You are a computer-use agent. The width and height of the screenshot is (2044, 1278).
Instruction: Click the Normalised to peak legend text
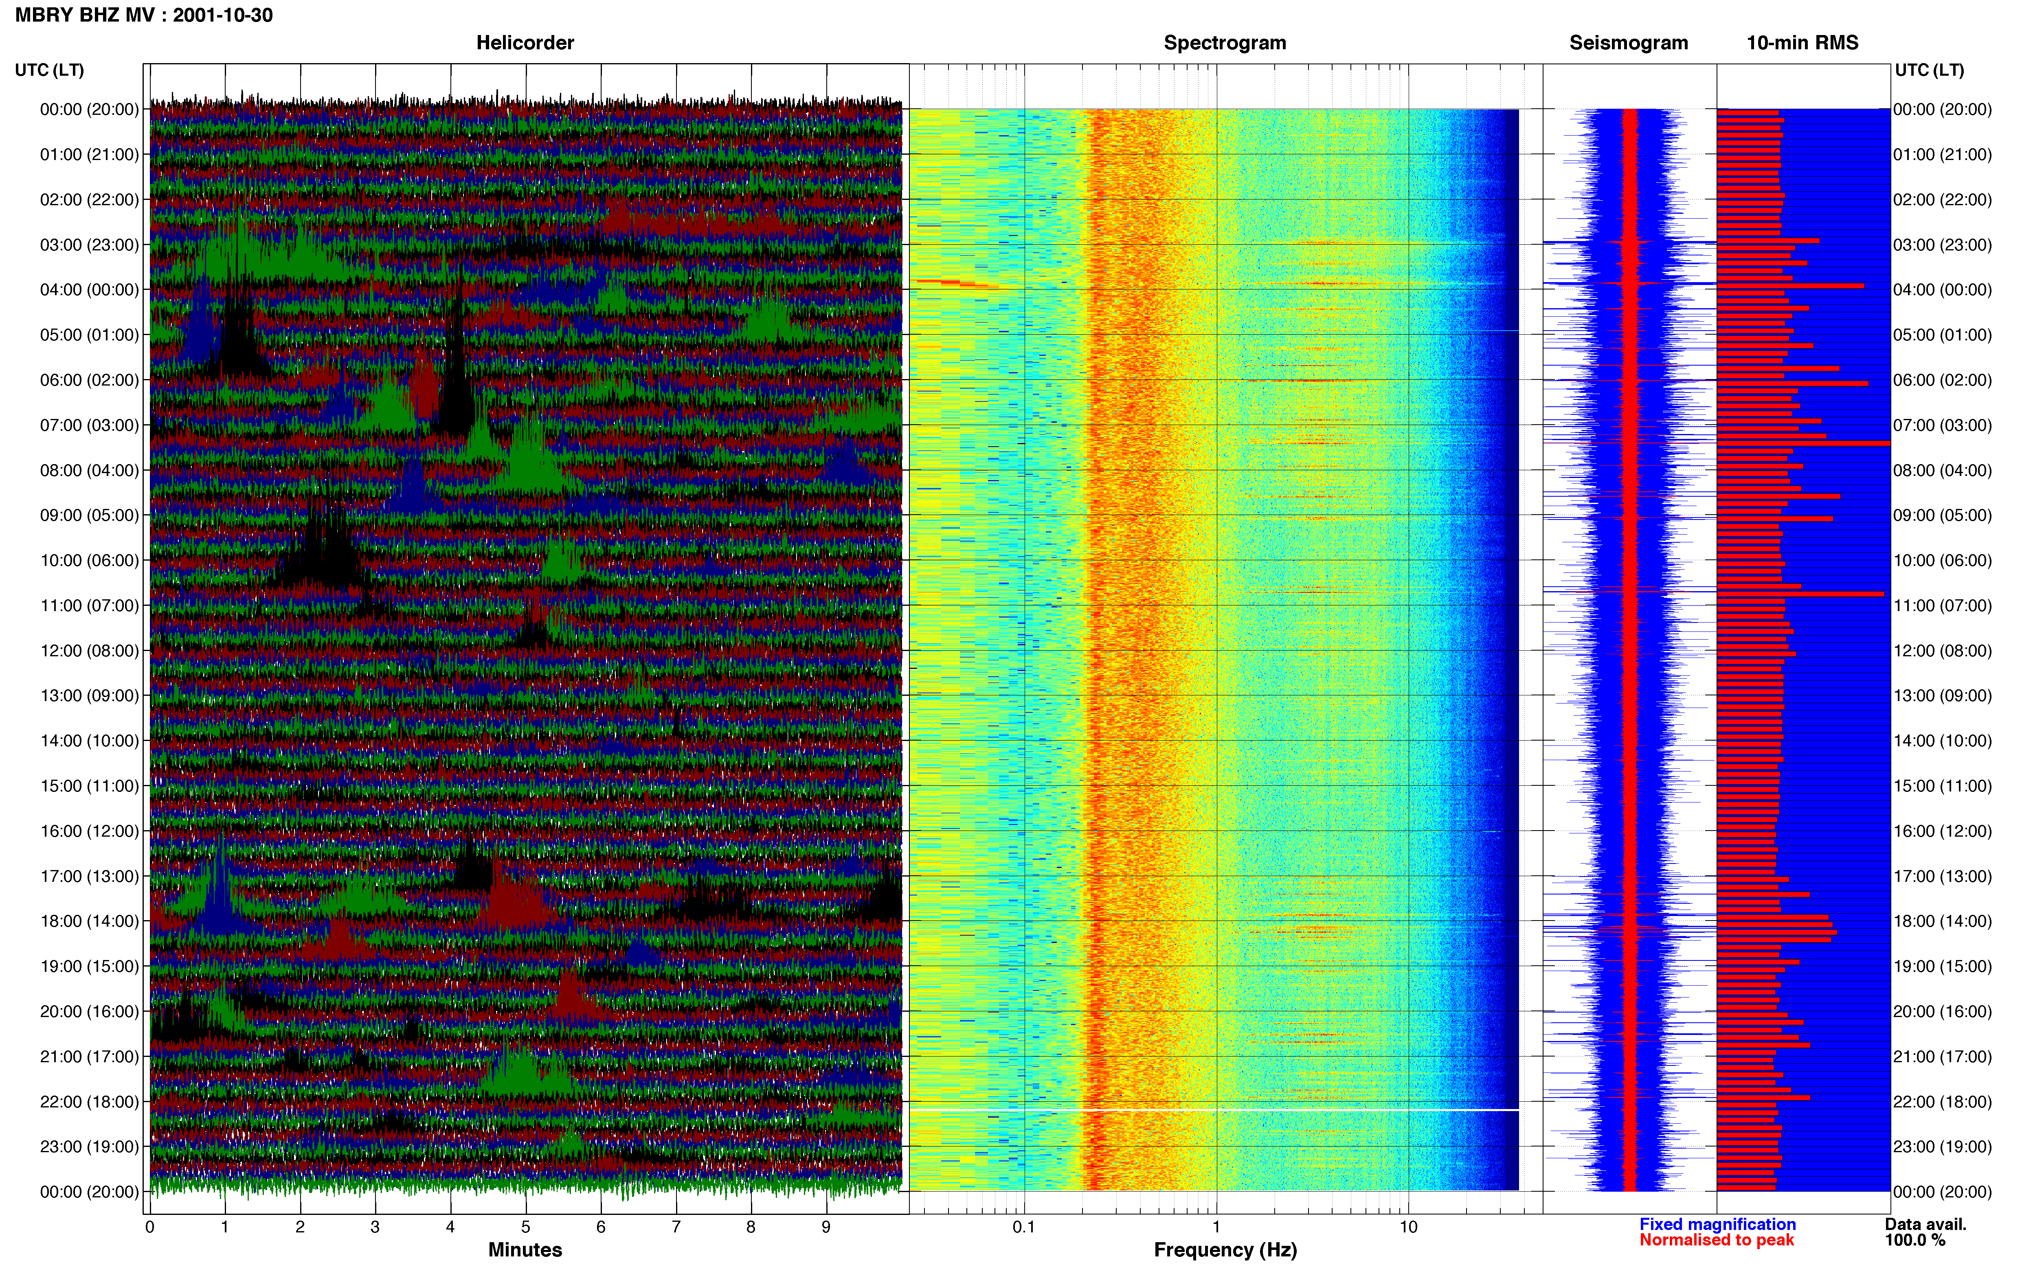pyautogui.click(x=1716, y=1240)
